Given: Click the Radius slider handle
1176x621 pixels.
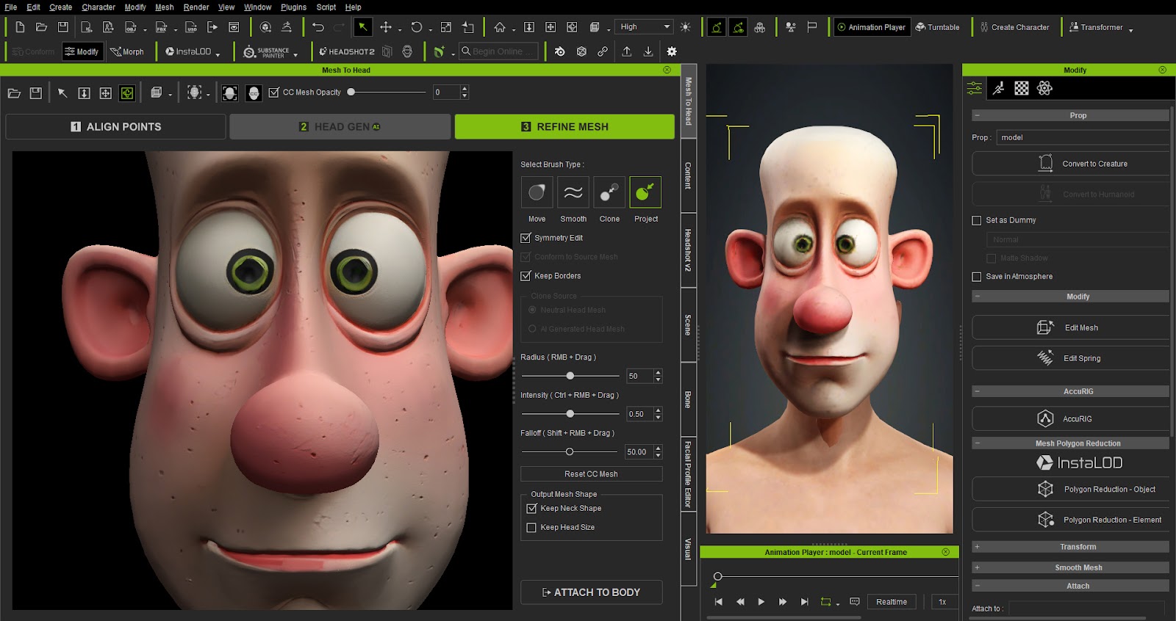Looking at the screenshot, I should [x=570, y=376].
